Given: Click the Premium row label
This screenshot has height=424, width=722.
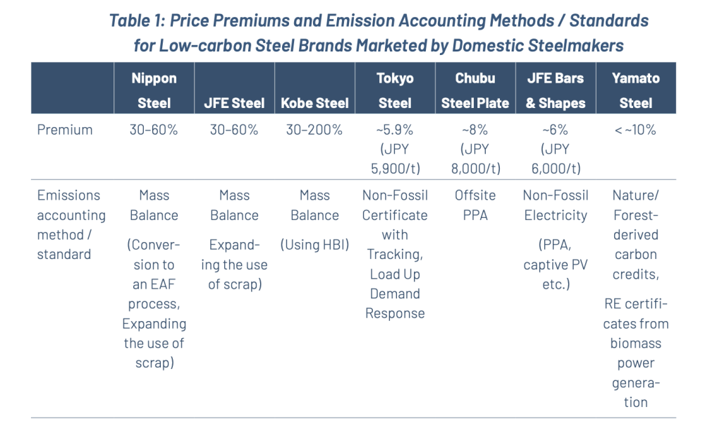Looking at the screenshot, I should (x=65, y=130).
